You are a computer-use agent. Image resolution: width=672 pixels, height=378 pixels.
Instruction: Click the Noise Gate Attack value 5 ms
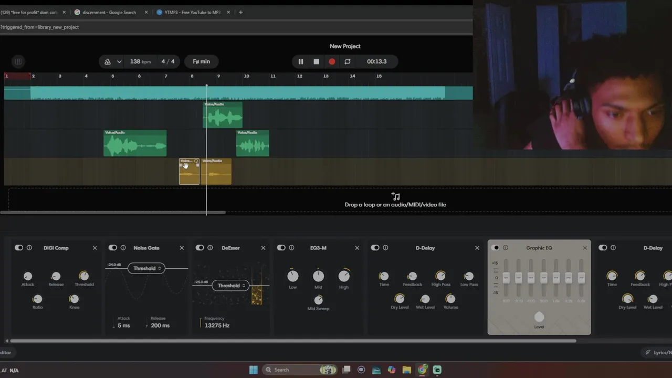(123, 325)
